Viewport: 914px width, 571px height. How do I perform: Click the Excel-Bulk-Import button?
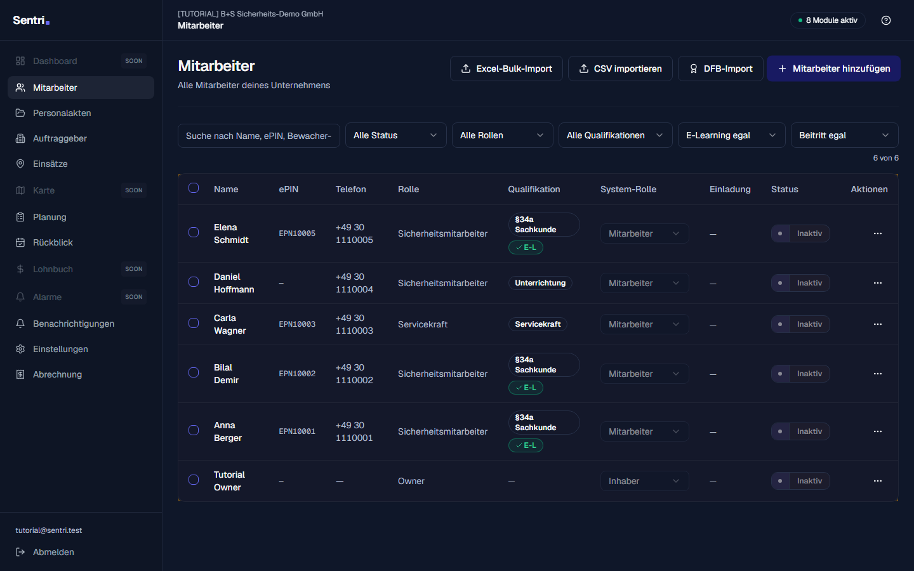[507, 69]
